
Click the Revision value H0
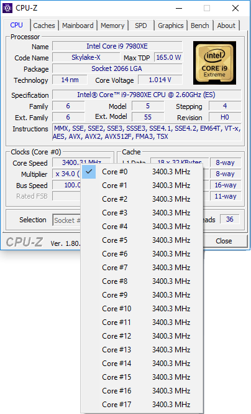coord(225,117)
